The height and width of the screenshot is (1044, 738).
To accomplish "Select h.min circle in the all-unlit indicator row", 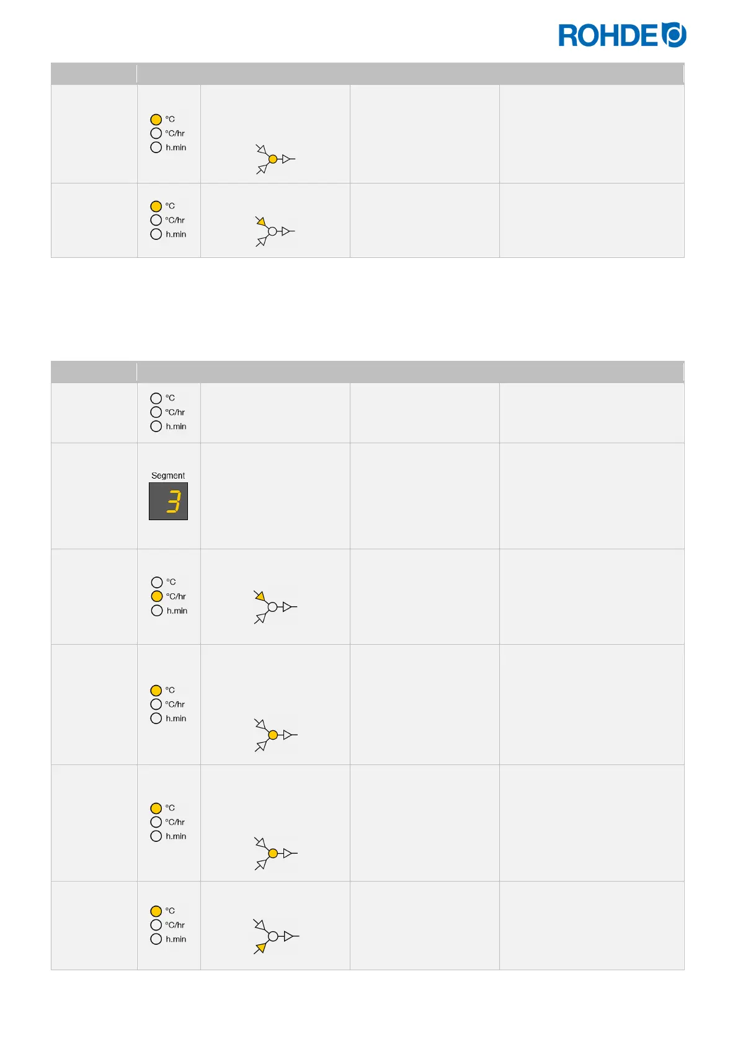I will point(156,427).
